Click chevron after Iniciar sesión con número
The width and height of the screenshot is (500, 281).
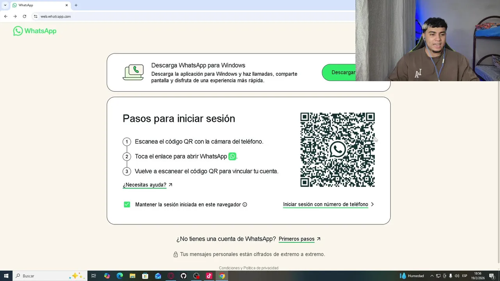tap(372, 204)
